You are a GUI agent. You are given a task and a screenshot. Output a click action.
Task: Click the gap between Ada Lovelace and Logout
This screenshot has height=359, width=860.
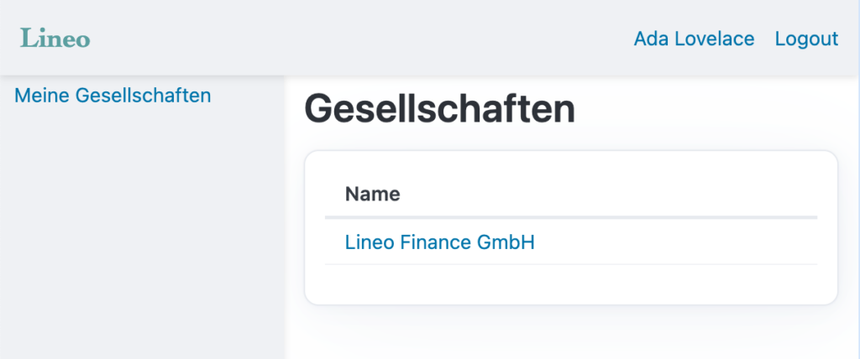point(764,39)
